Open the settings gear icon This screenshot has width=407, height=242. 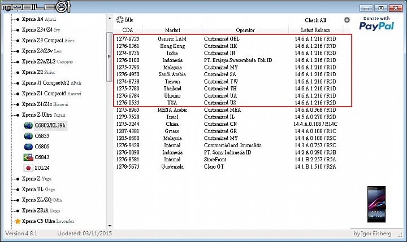(x=347, y=20)
